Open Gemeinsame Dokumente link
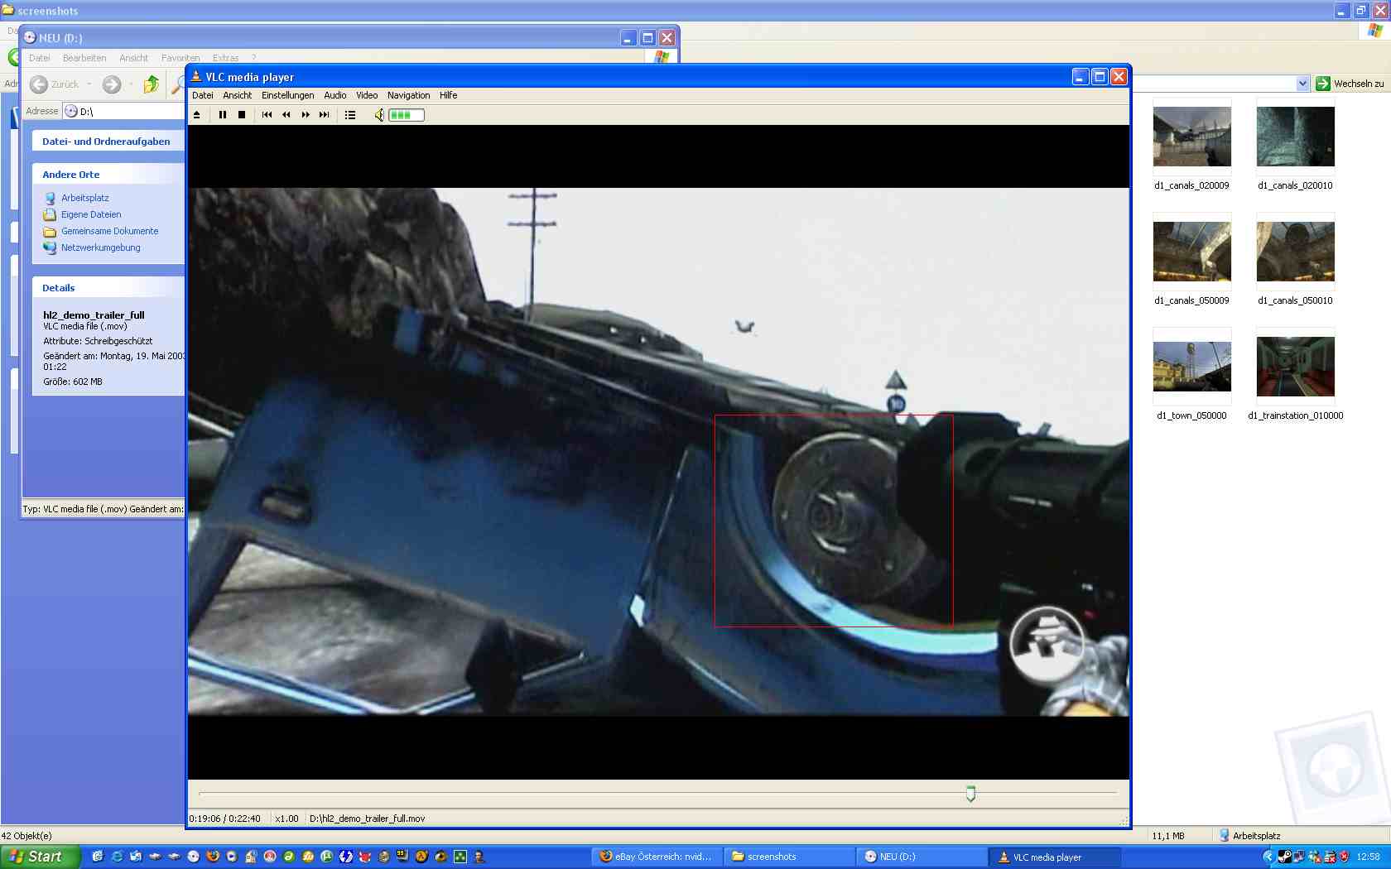 [x=110, y=231]
